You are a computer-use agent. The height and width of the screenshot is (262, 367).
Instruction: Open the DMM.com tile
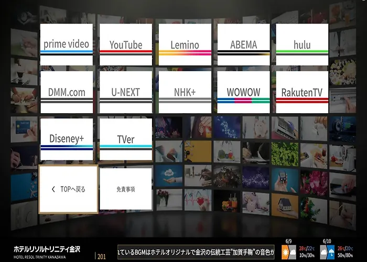point(67,92)
